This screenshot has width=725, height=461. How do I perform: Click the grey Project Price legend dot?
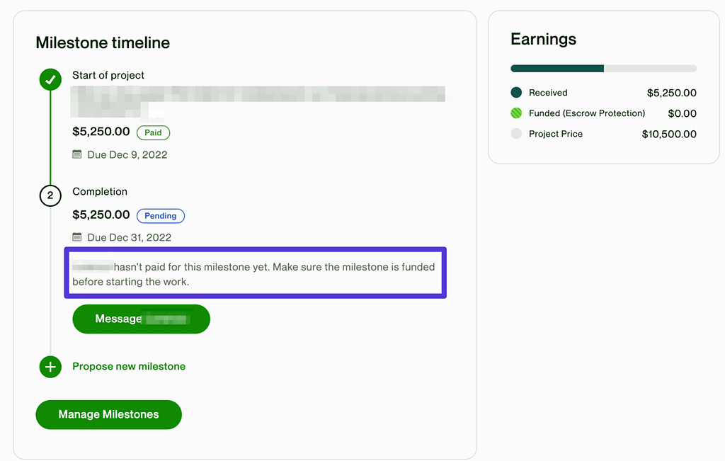[x=516, y=134]
